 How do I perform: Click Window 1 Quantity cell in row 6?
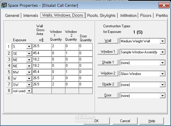[58, 78]
